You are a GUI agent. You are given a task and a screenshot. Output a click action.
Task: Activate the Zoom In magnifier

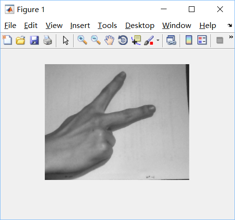point(82,40)
